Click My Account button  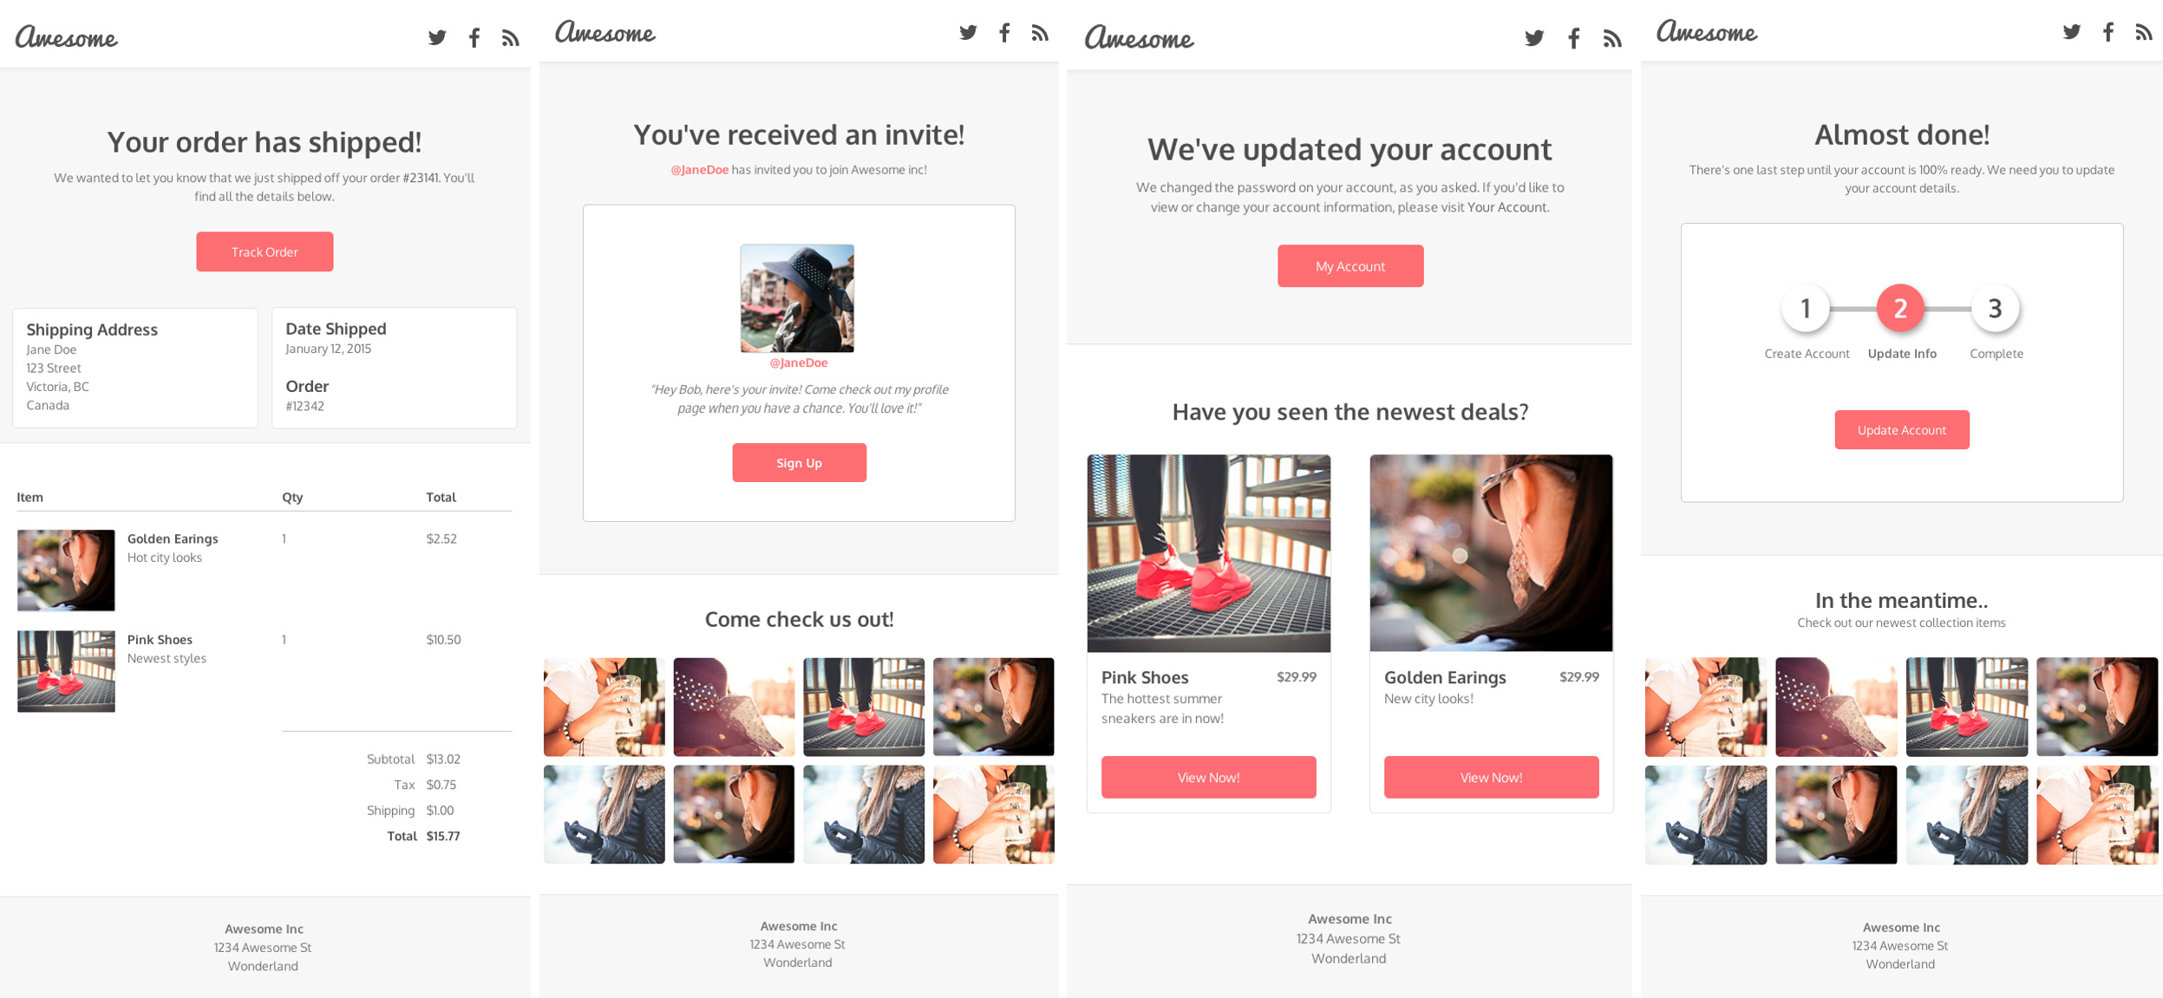[1350, 266]
